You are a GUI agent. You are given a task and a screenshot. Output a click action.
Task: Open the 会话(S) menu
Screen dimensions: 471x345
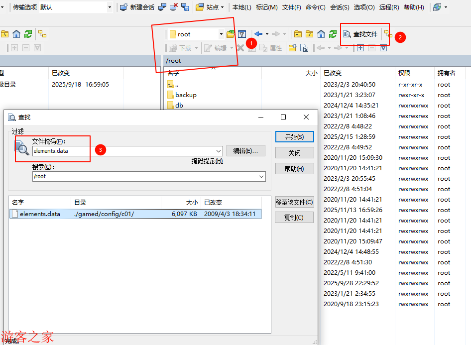(339, 7)
